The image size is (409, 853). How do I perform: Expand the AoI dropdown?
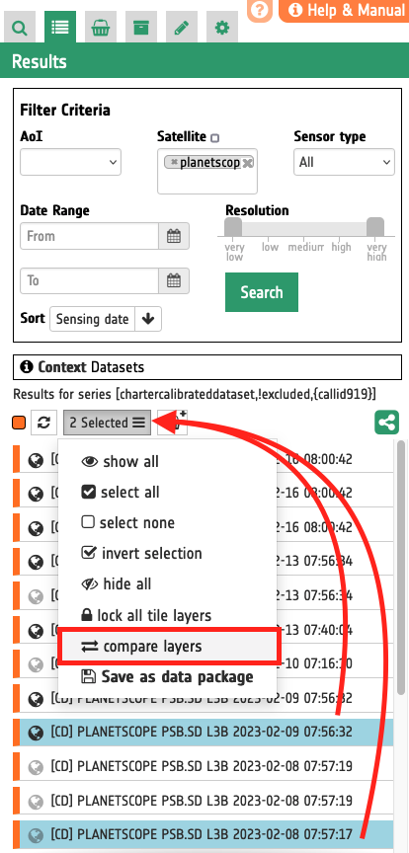coord(71,162)
